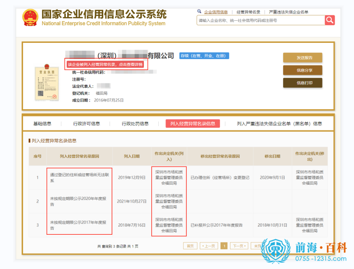
Task: Click the 国家企业信用信息公示系统 site title
Action: [104, 14]
